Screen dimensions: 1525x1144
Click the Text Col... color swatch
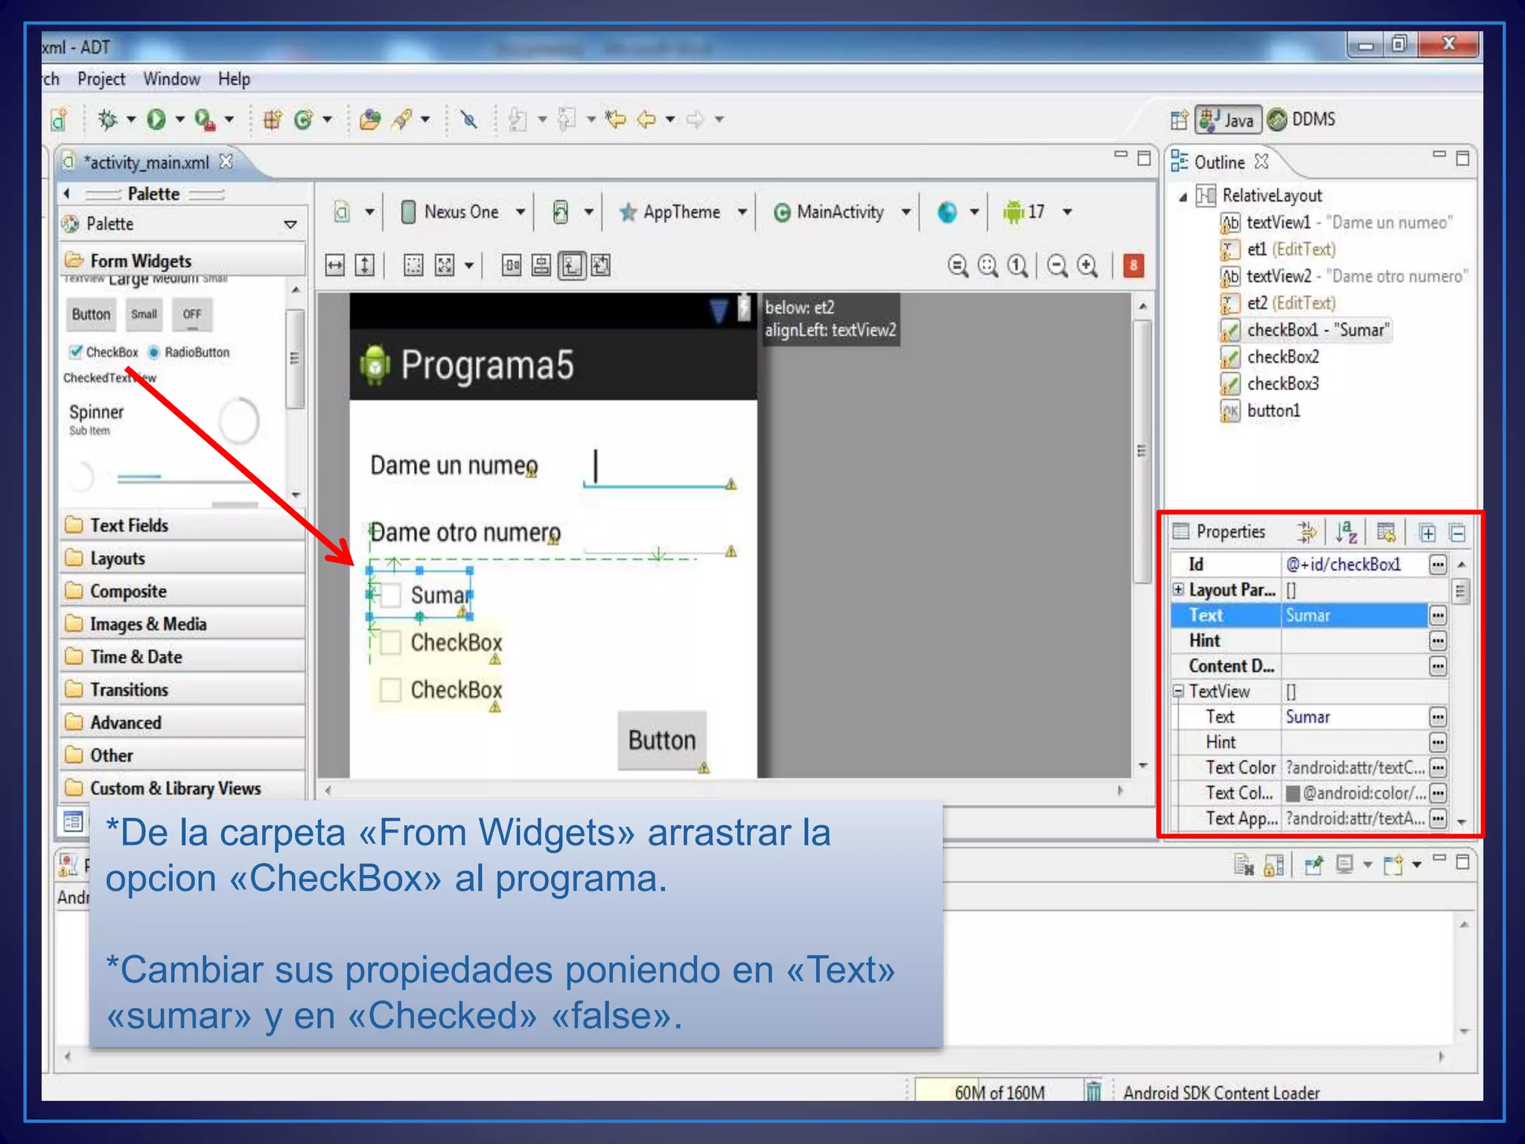pyautogui.click(x=1293, y=793)
